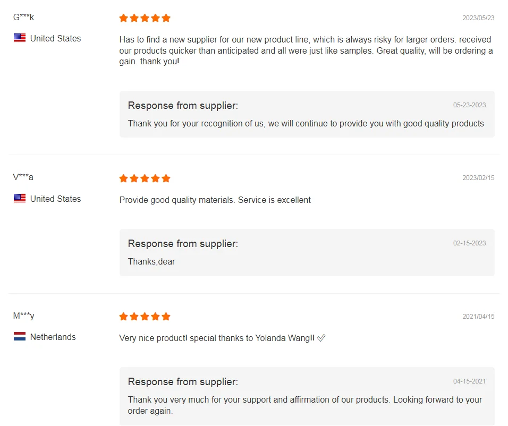Image resolution: width=508 pixels, height=426 pixels.
Task: Click supplier response date 02-15-2023
Action: point(469,243)
